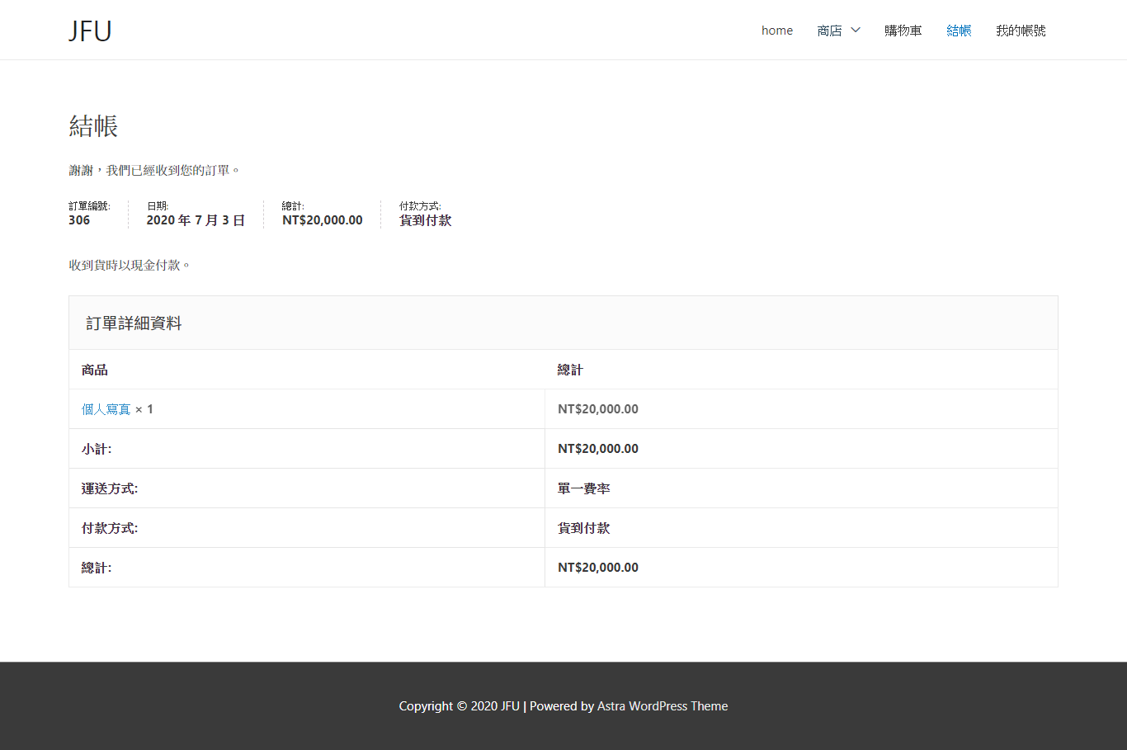Visit the Astra WordPress Theme footer link
This screenshot has width=1127, height=750.
pyautogui.click(x=663, y=706)
